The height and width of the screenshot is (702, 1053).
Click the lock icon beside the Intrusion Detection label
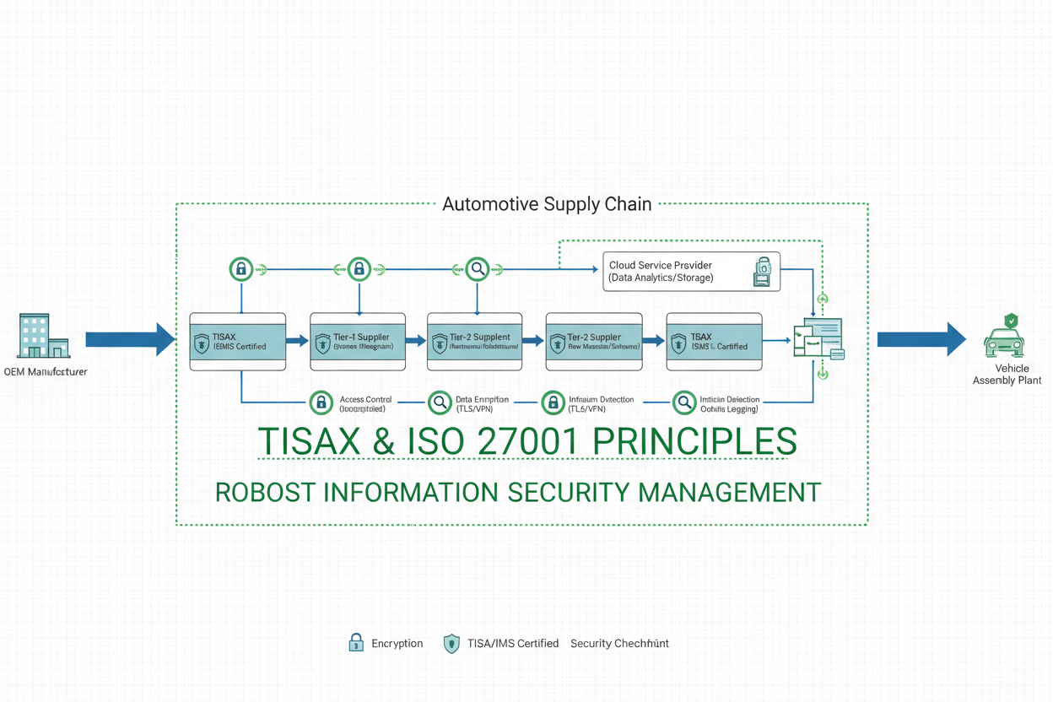pos(553,402)
